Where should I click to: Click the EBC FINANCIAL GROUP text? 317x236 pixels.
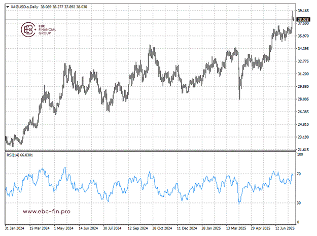point(47,29)
